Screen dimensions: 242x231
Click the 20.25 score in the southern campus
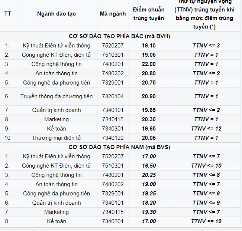pyautogui.click(x=149, y=175)
